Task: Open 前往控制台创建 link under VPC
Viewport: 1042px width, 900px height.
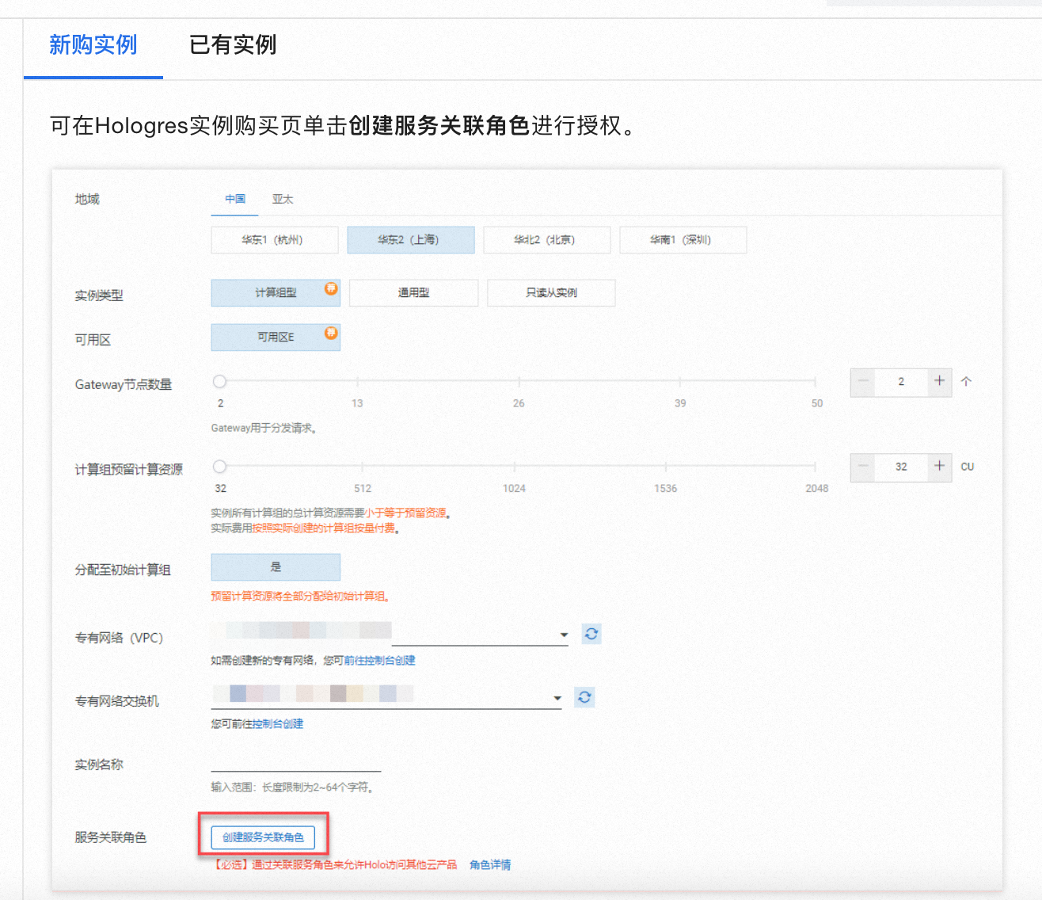Action: pos(380,661)
